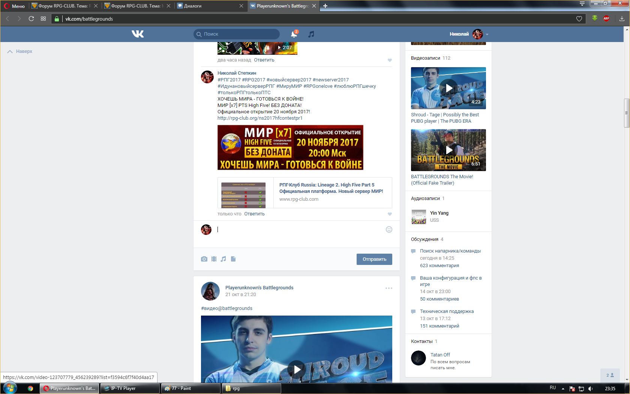Reply to the только что comment

point(254,214)
